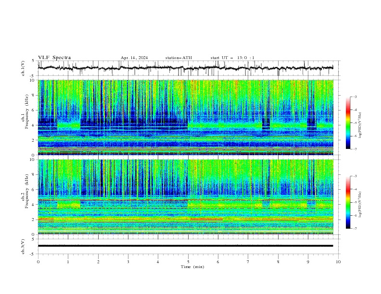Screen dimensions: 381x294
Task: Click time axis tick label "10"
Action: [338, 262]
